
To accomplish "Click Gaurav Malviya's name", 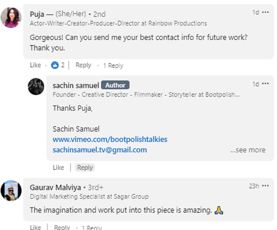I will 55,187.
